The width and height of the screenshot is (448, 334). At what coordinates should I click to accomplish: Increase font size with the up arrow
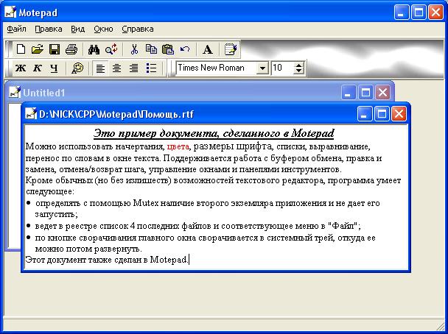(299, 65)
